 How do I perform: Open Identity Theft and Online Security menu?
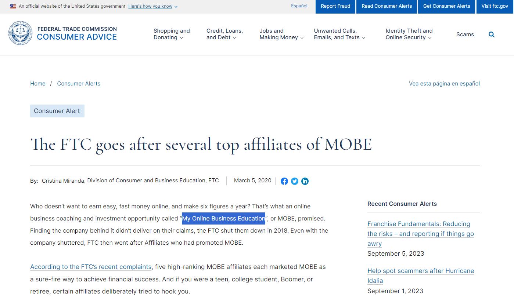pos(409,34)
